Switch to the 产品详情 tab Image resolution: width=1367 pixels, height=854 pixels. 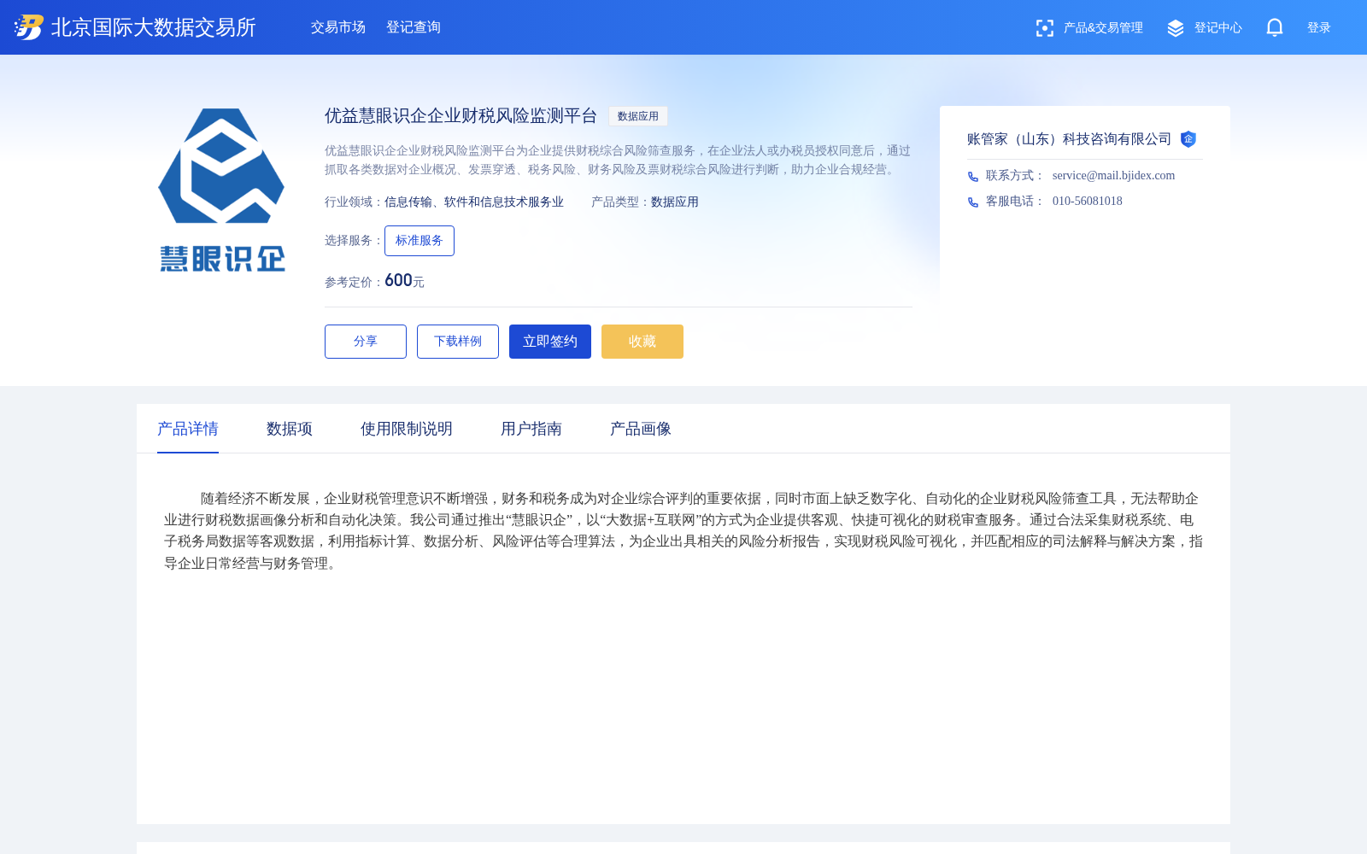[188, 429]
